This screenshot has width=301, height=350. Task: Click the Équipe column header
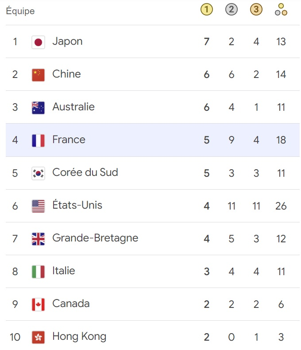click(x=20, y=11)
